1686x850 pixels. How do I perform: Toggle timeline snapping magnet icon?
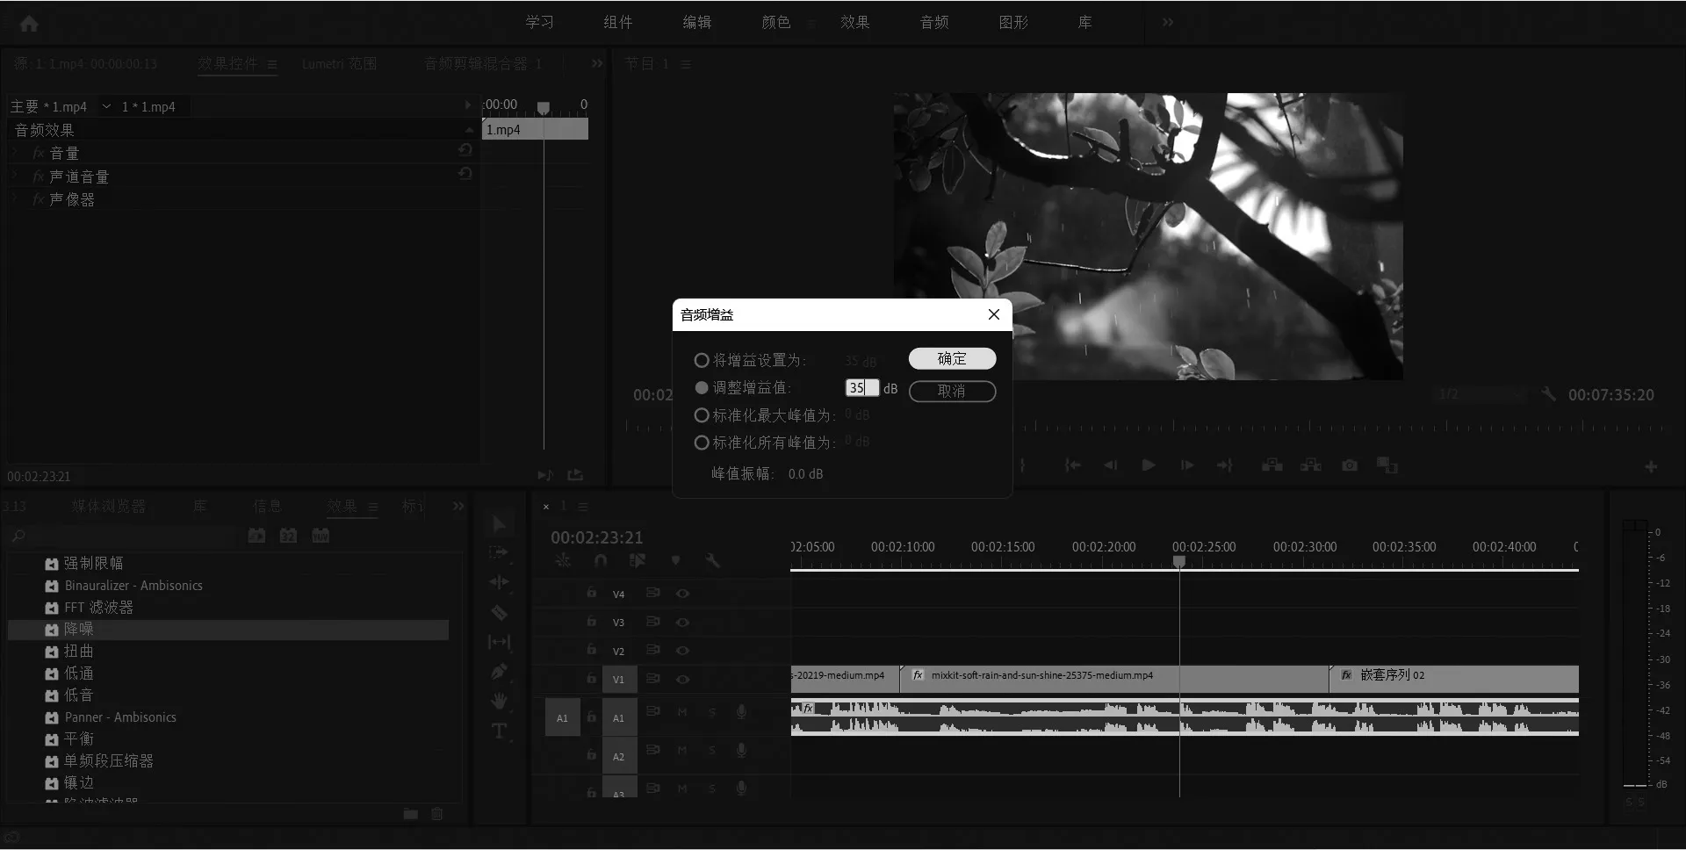pyautogui.click(x=601, y=560)
